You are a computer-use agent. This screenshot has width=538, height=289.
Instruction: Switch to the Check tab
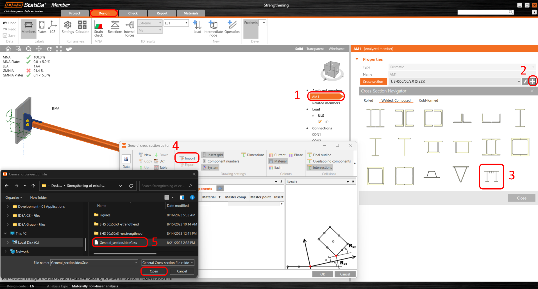pyautogui.click(x=133, y=13)
